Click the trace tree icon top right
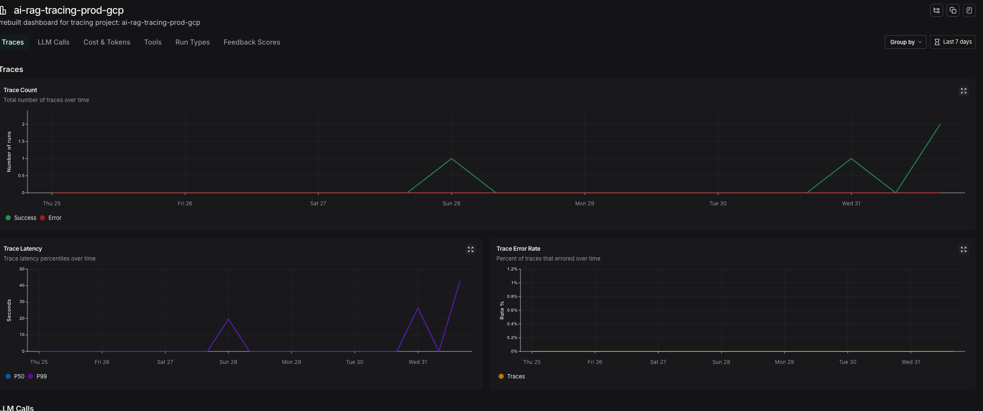Screen dimensions: 983x411 pyautogui.click(x=936, y=10)
